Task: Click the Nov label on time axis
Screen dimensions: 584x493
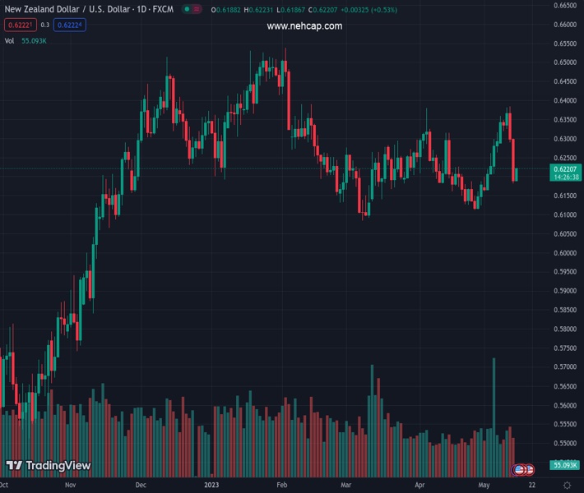Action: 71,485
